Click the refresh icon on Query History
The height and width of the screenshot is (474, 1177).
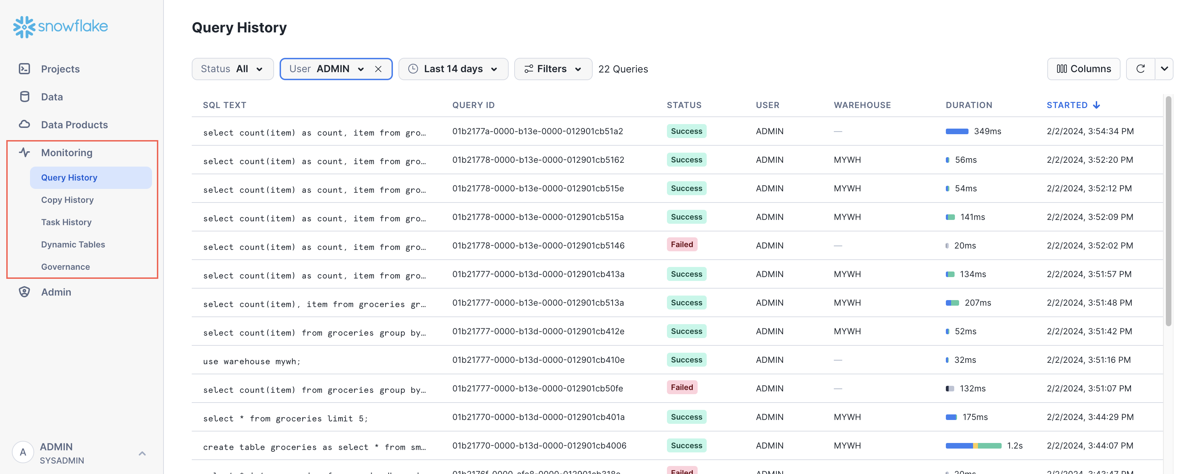[x=1139, y=68]
